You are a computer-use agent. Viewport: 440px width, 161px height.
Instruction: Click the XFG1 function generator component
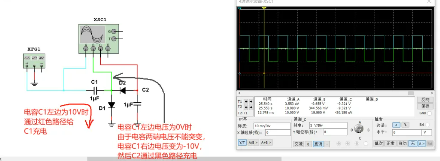(x=34, y=61)
